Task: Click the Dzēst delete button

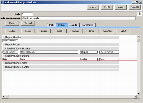Action: click(x=123, y=31)
